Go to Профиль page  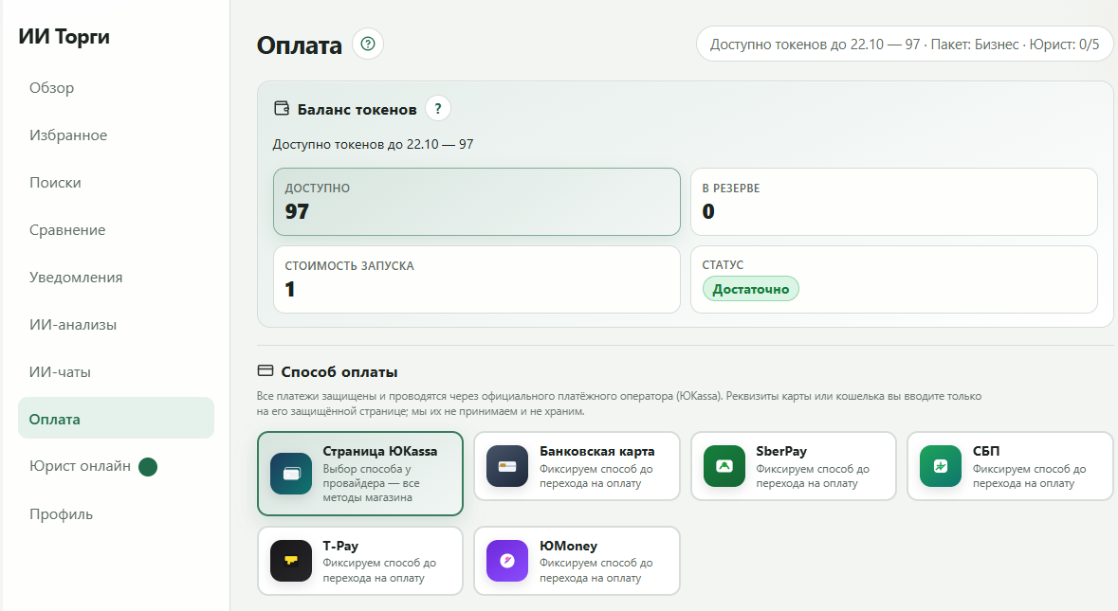click(x=116, y=514)
